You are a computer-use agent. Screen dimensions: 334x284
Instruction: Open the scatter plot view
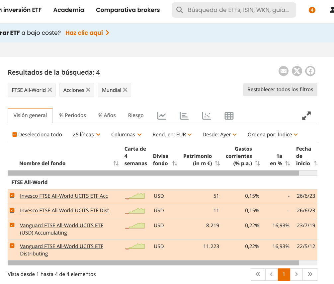(207, 115)
